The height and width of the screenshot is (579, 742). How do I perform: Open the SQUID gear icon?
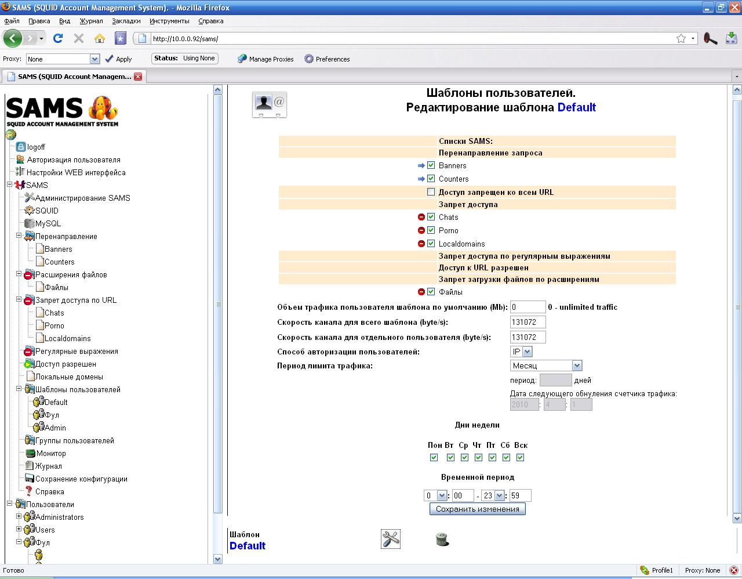[30, 211]
